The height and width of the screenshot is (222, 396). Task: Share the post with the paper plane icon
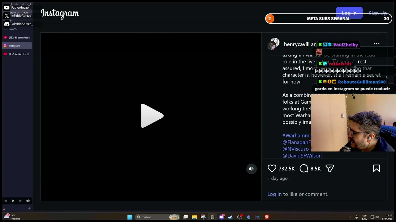330,168
